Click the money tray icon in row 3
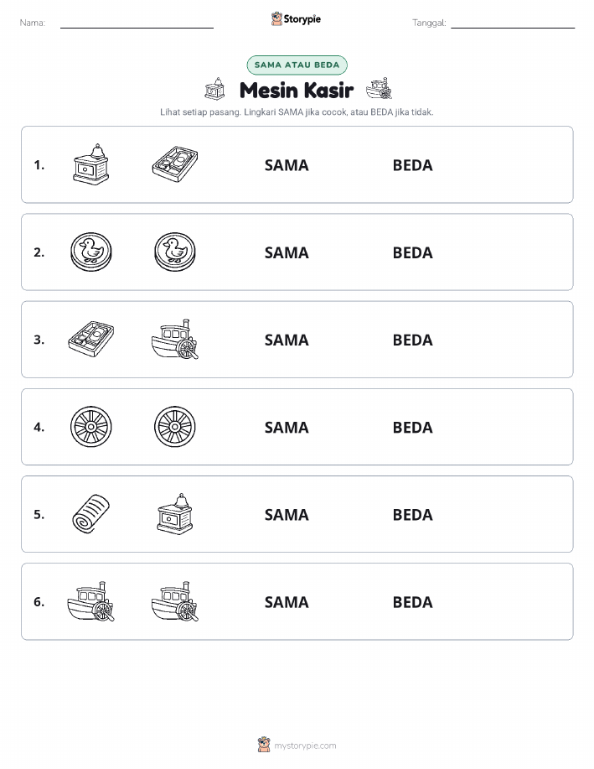Image resolution: width=594 pixels, height=769 pixels. [91, 339]
